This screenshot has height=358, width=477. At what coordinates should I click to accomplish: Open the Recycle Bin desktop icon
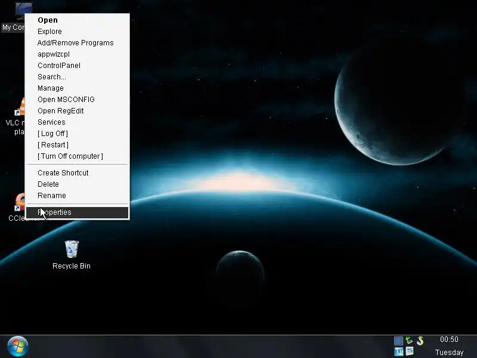coord(72,249)
